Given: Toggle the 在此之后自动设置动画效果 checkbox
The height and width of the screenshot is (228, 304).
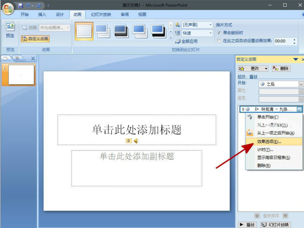Looking at the screenshot, I should tap(219, 41).
